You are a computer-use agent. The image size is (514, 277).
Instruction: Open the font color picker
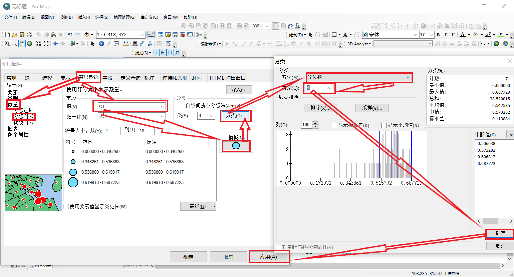pyautogui.click(x=463, y=35)
